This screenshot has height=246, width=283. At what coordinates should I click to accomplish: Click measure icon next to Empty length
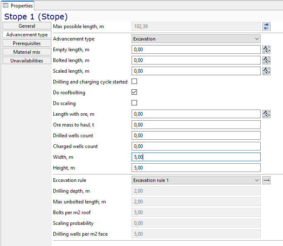[x=266, y=50]
